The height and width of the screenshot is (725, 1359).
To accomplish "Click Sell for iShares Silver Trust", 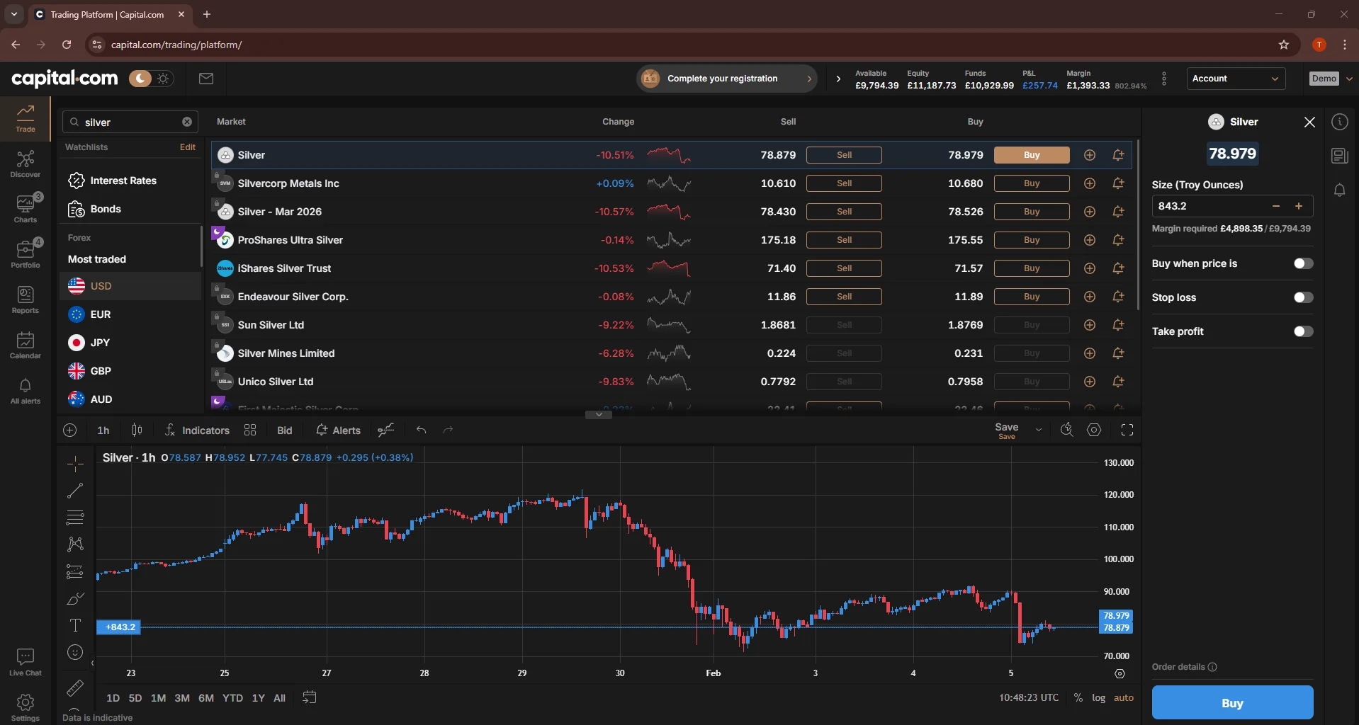I will point(844,268).
